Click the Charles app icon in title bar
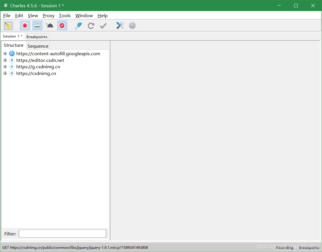 [x=6, y=6]
